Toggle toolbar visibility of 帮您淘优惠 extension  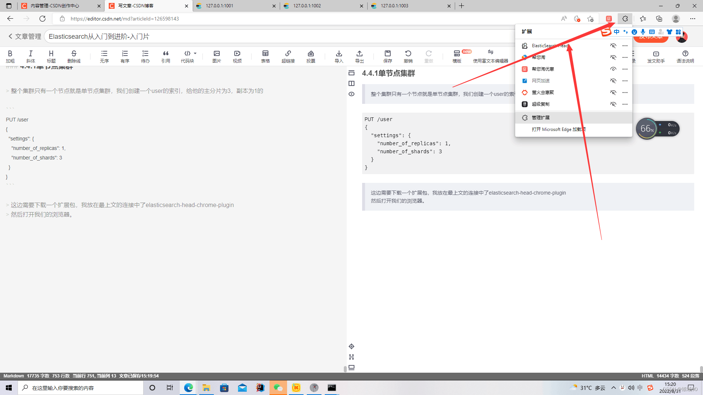pyautogui.click(x=613, y=69)
